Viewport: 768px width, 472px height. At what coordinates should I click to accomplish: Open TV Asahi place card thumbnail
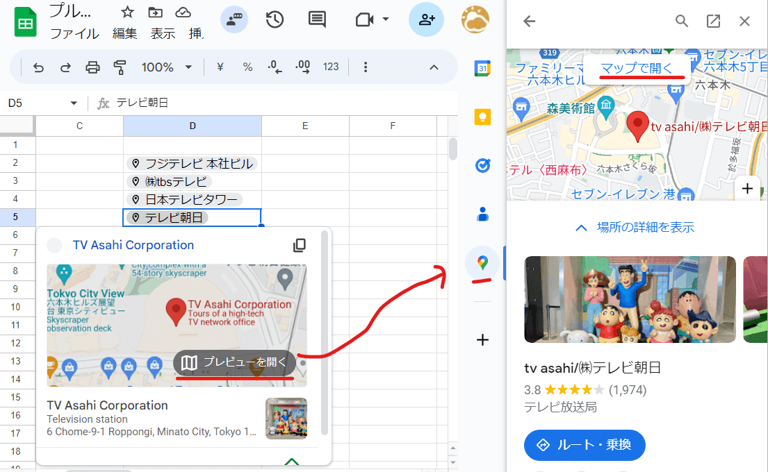pos(286,418)
